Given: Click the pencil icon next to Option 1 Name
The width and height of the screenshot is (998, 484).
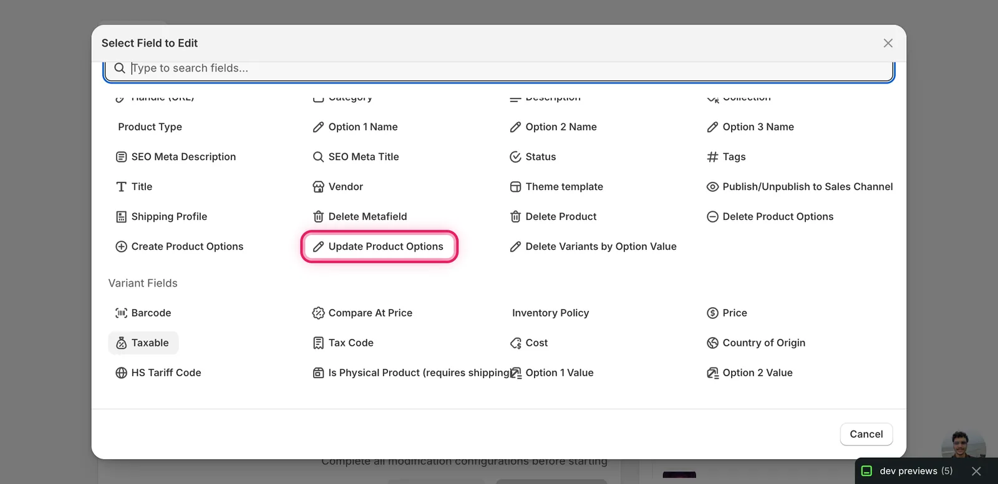Looking at the screenshot, I should click(x=318, y=127).
